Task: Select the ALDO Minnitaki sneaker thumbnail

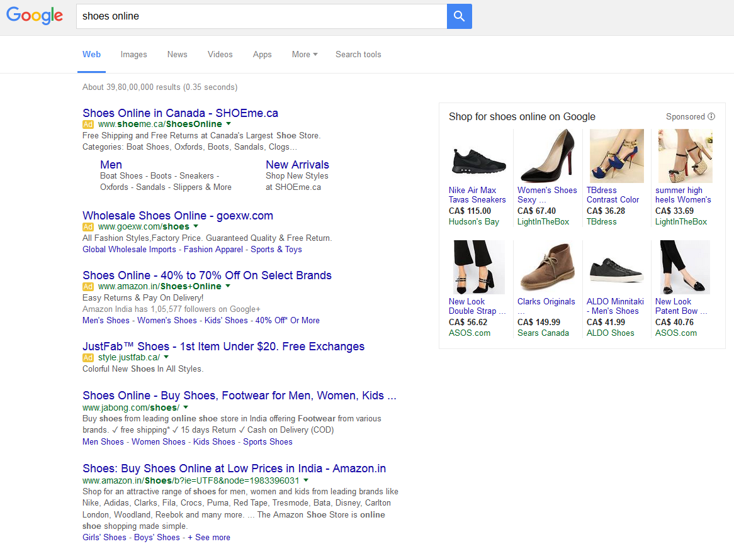Action: (616, 267)
